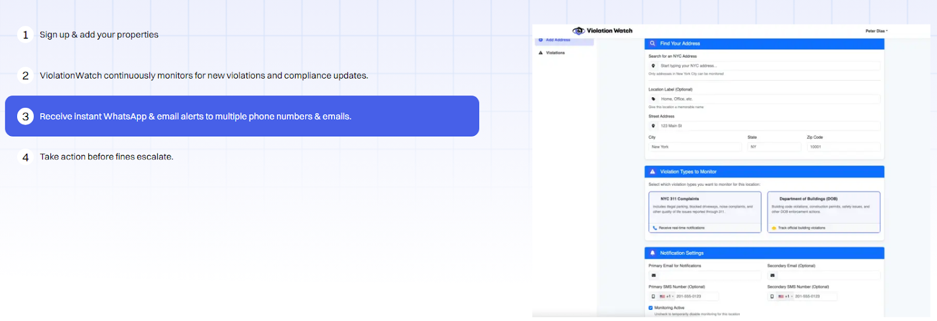Click the Violation Watch eye logo
Viewport: 937px width, 321px height.
click(579, 30)
